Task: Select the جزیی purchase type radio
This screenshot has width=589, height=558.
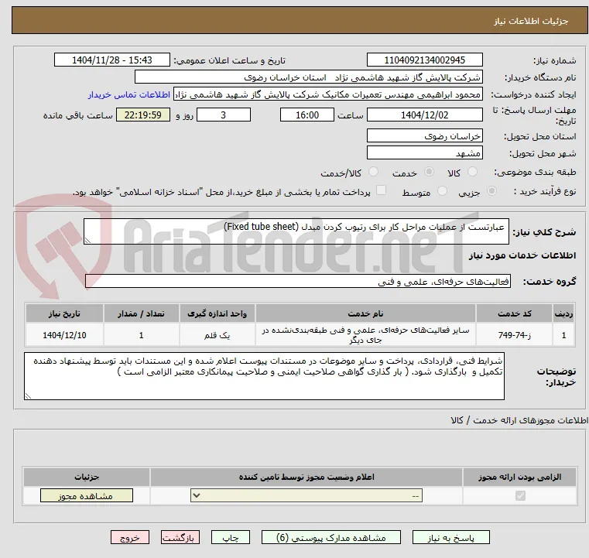Action: 491,191
